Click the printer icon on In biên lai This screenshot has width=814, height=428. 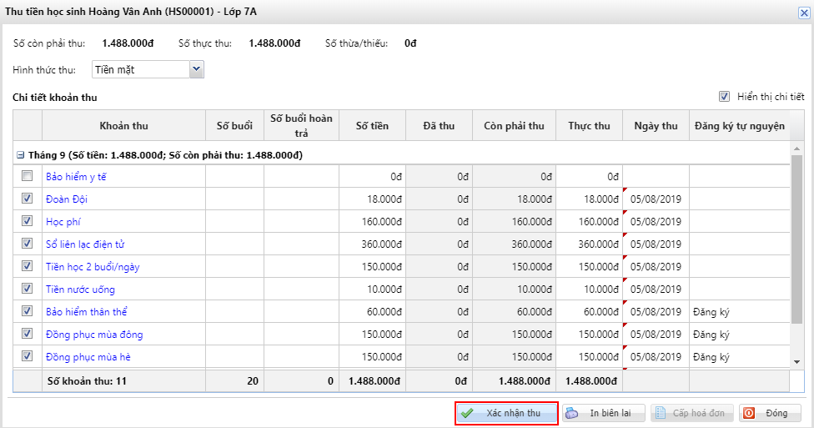coord(571,414)
